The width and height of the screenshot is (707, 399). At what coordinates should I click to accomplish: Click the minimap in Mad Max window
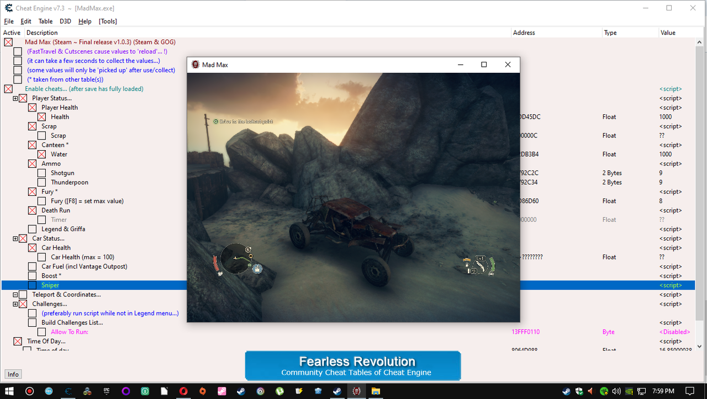235,258
